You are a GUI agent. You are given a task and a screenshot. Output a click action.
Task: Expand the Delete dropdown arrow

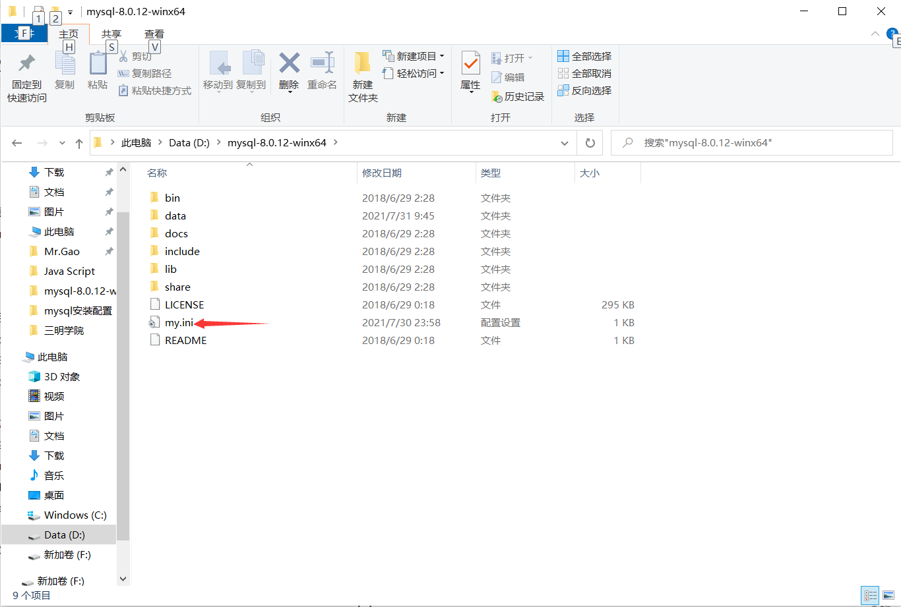[x=289, y=92]
